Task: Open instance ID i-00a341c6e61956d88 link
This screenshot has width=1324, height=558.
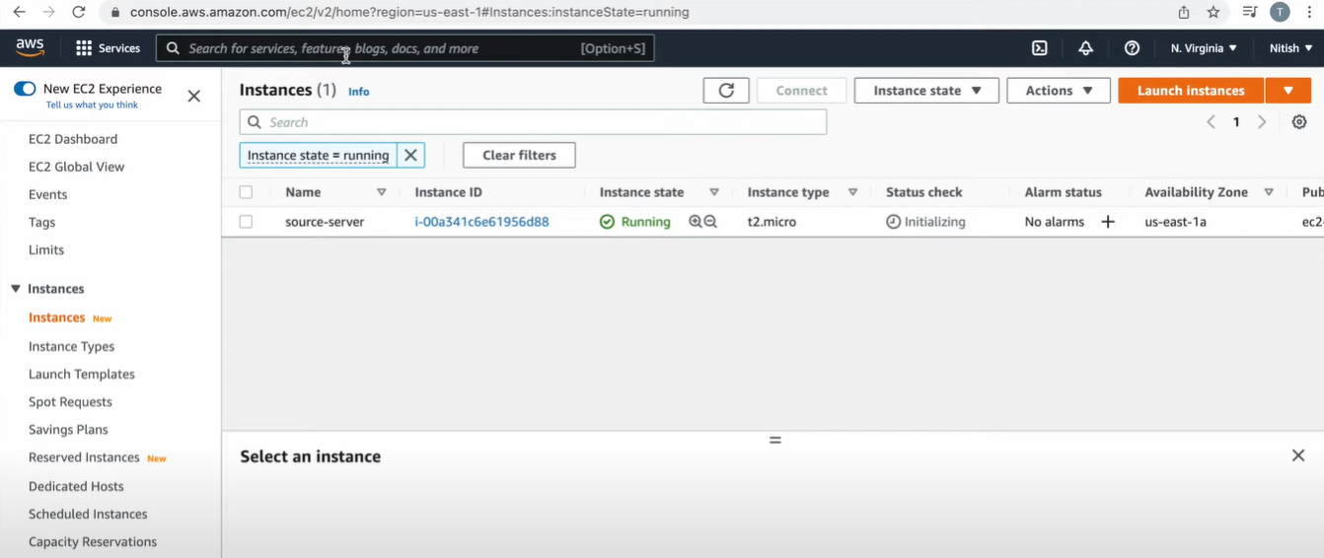Action: pyautogui.click(x=481, y=222)
